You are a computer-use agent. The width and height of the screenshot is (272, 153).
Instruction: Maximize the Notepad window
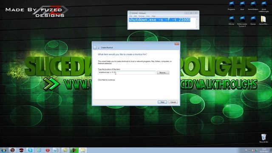coord(191,13)
